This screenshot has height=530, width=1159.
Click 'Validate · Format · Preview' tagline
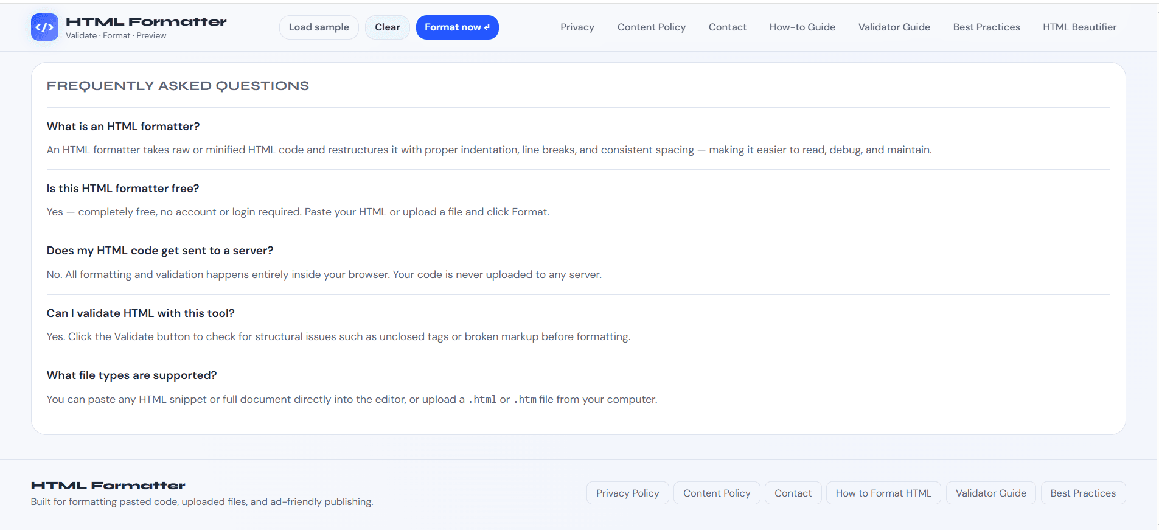[x=116, y=36]
